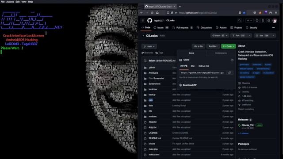This screenshot has width=283, height=159.
Task: Click the Report repository link
Action: coord(246,109)
